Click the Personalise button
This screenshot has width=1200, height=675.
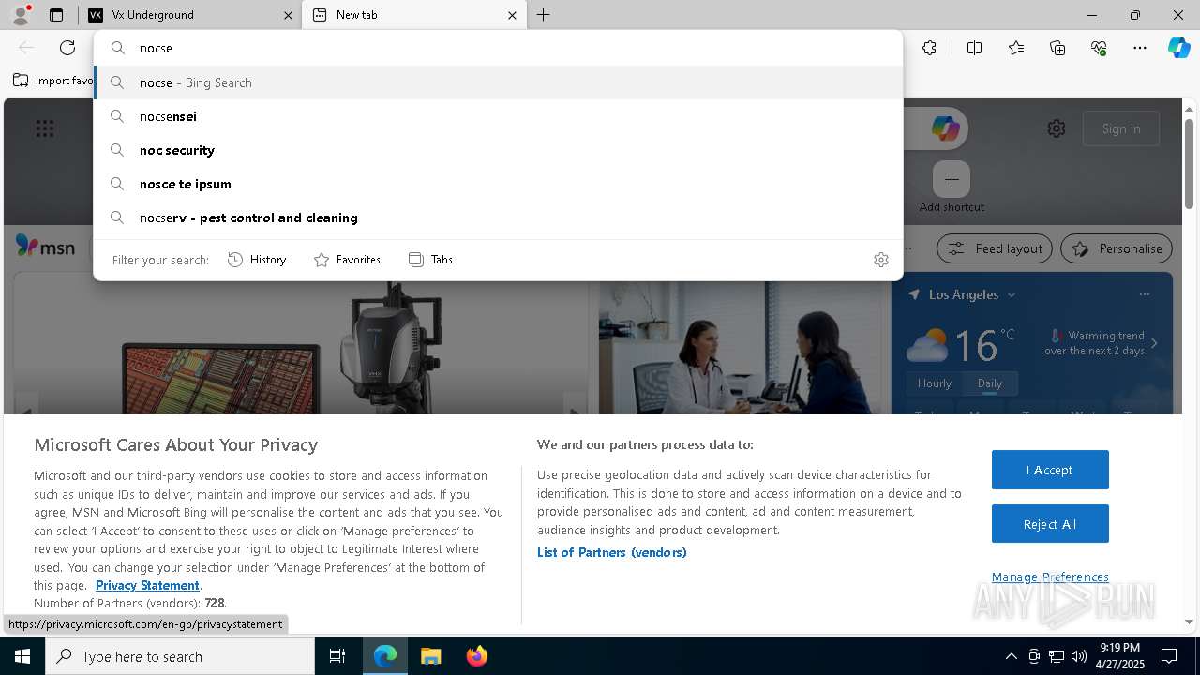(1117, 248)
